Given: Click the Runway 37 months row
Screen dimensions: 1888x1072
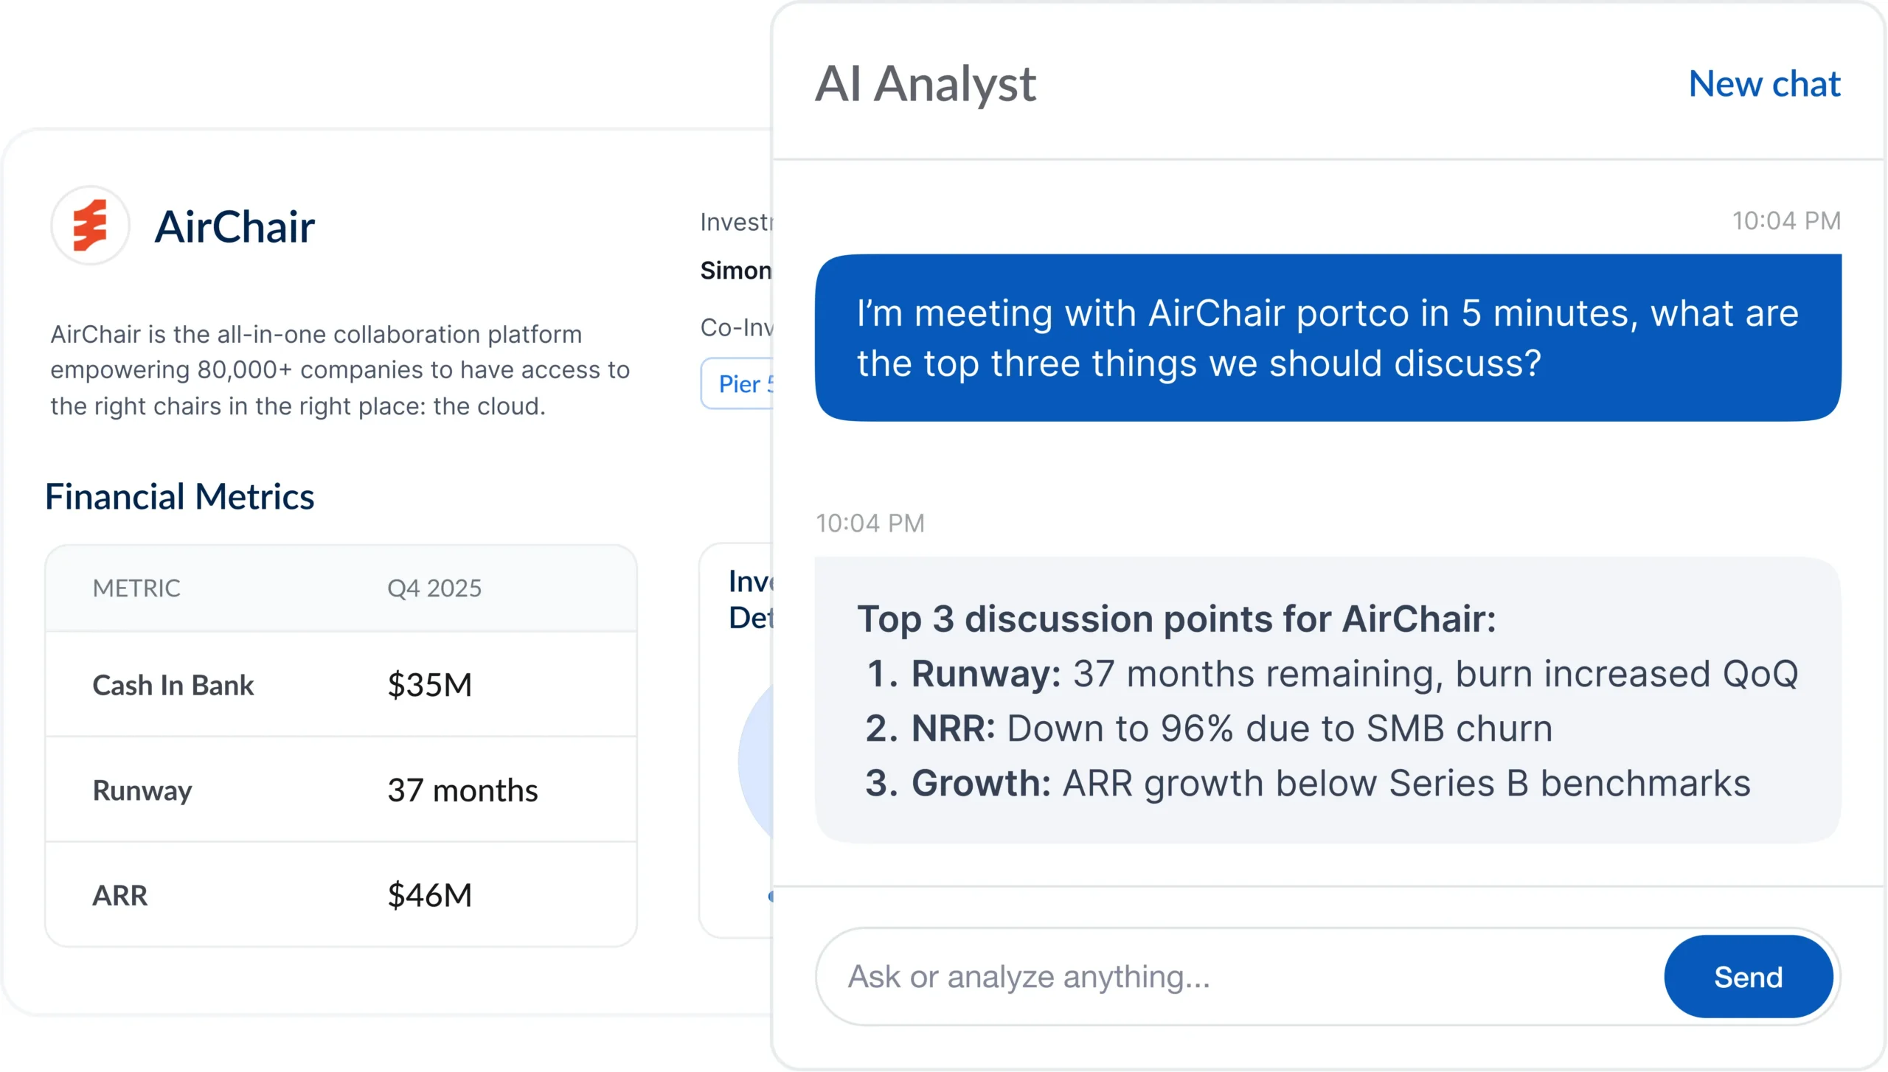Looking at the screenshot, I should [x=341, y=790].
